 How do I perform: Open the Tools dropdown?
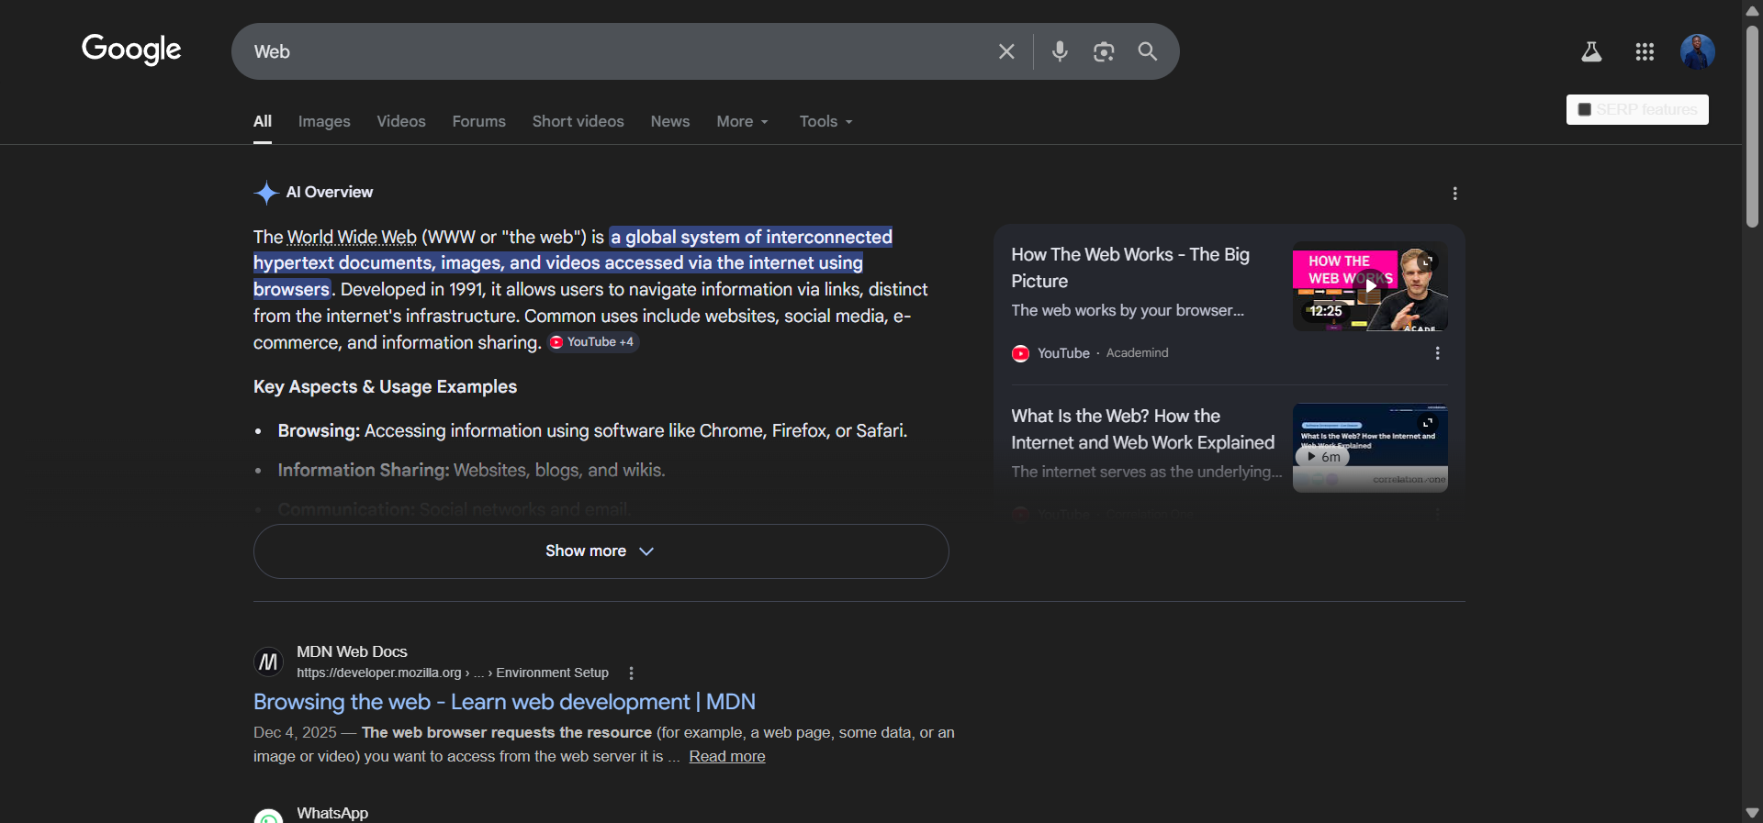tap(825, 121)
